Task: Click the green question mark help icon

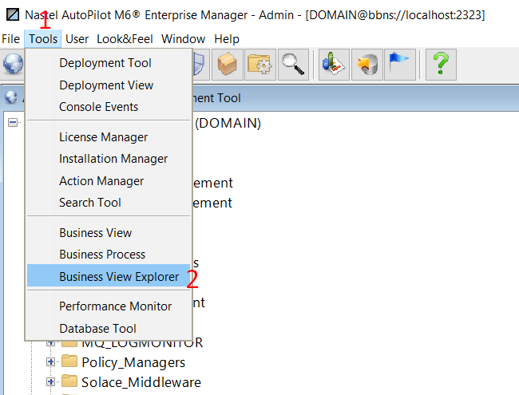Action: click(441, 65)
